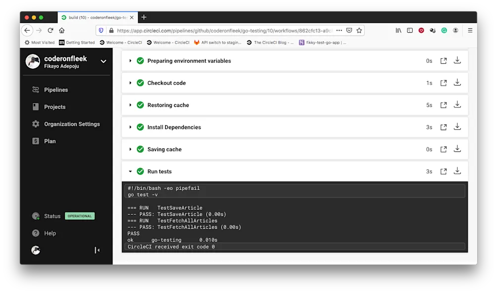The height and width of the screenshot is (293, 497).
Task: Open the coderonfleek organization dropdown chevron
Action: (x=104, y=61)
